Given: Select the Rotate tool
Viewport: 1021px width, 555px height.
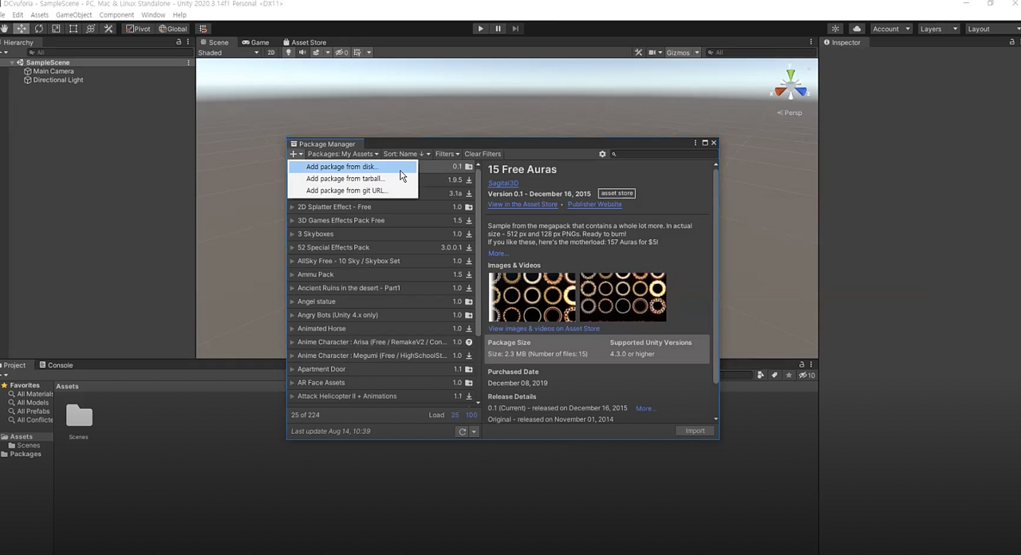Looking at the screenshot, I should (x=38, y=29).
